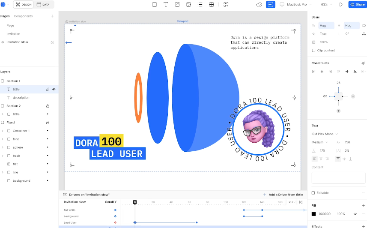The width and height of the screenshot is (367, 228).
Task: Add a new page with plus icon
Action: (x=52, y=16)
